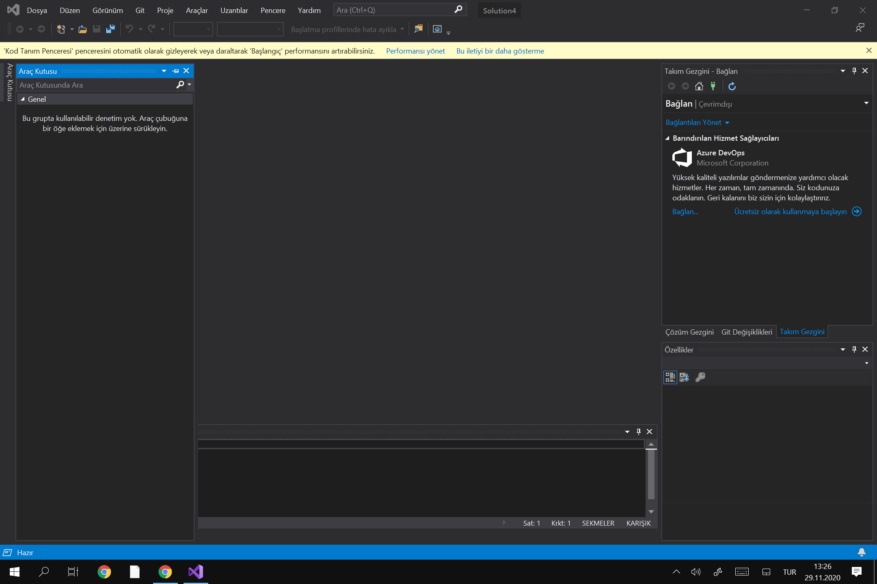Collapse the Genel group in toolbox
Screen dimensions: 877x584
[23, 99]
